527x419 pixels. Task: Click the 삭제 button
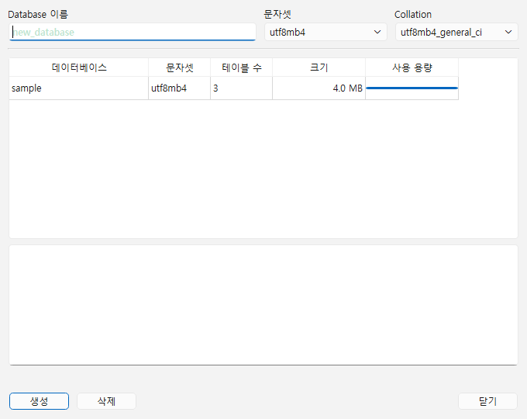[x=106, y=401]
